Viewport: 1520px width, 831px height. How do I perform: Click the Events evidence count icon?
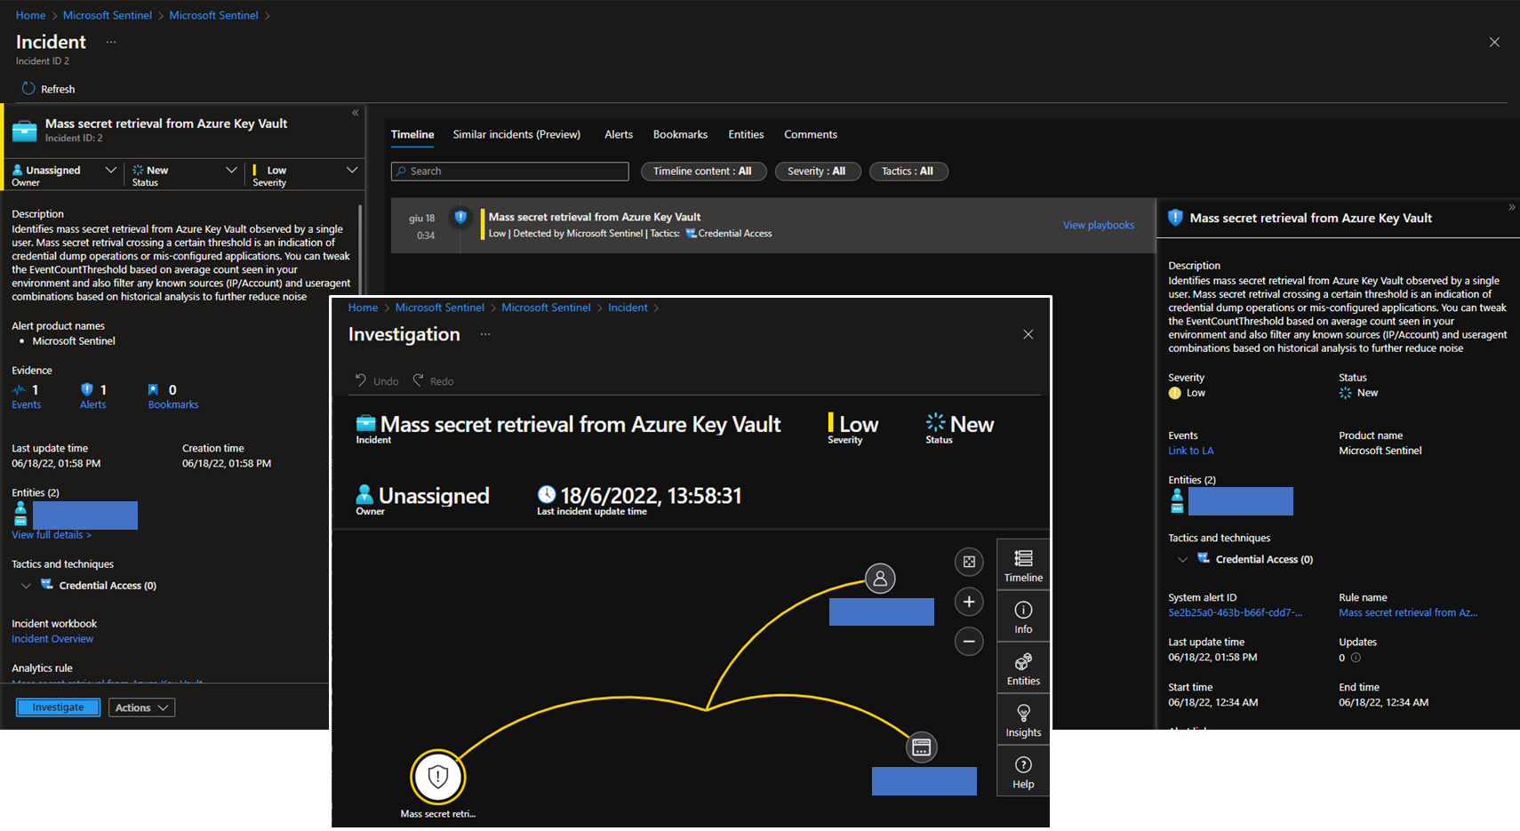coord(19,390)
